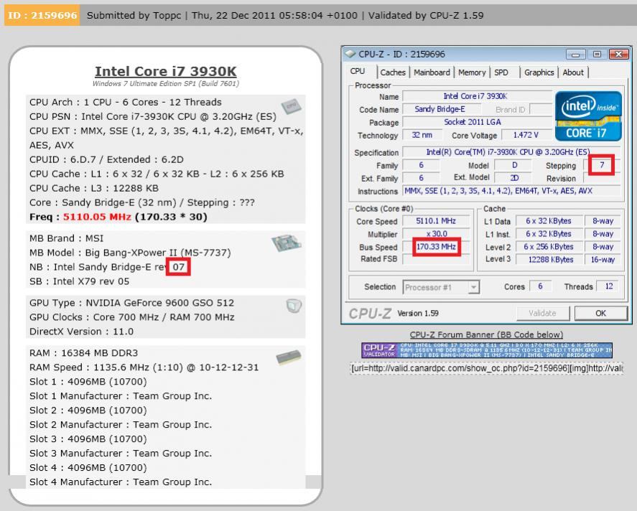
Task: Click the RAM stick icon beside RAM size
Action: (289, 357)
